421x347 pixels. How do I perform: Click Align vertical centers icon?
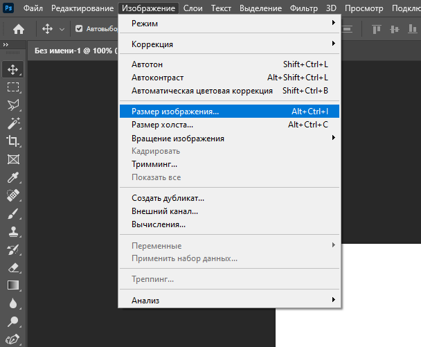point(395,29)
